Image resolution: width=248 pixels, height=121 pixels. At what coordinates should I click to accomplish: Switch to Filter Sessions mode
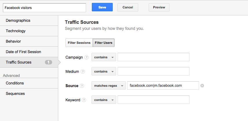click(x=79, y=43)
